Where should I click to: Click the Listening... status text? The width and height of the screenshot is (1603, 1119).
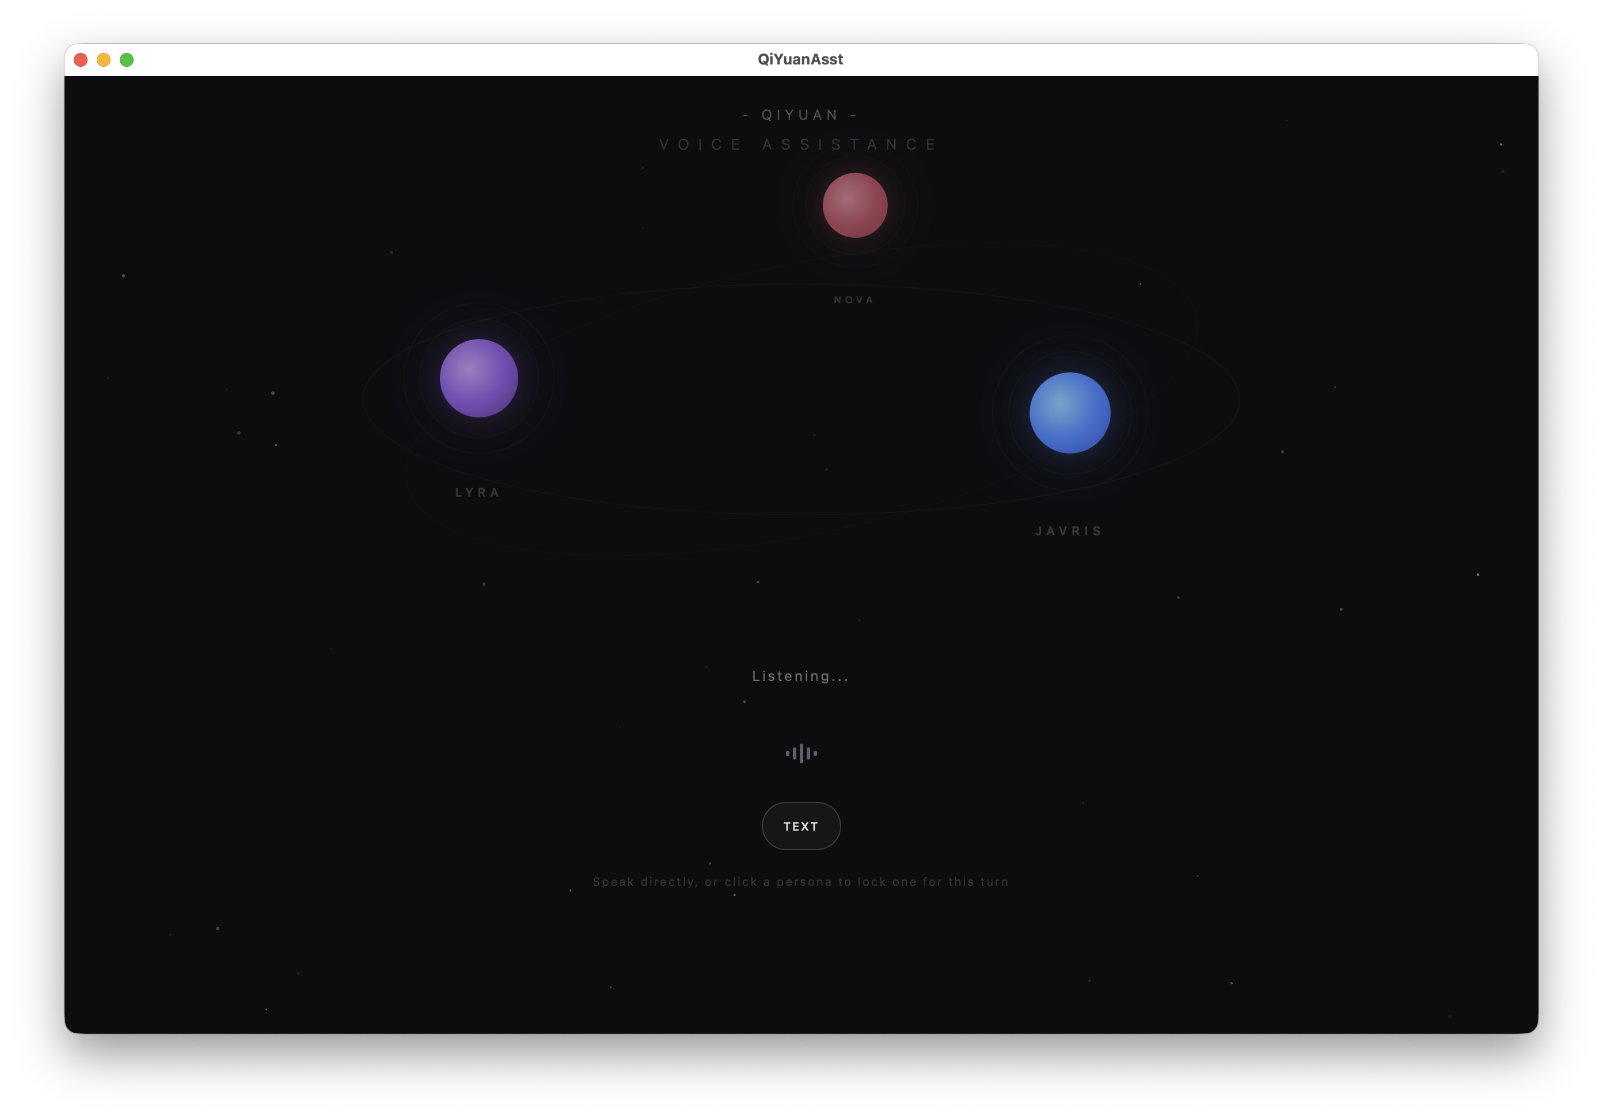point(801,676)
